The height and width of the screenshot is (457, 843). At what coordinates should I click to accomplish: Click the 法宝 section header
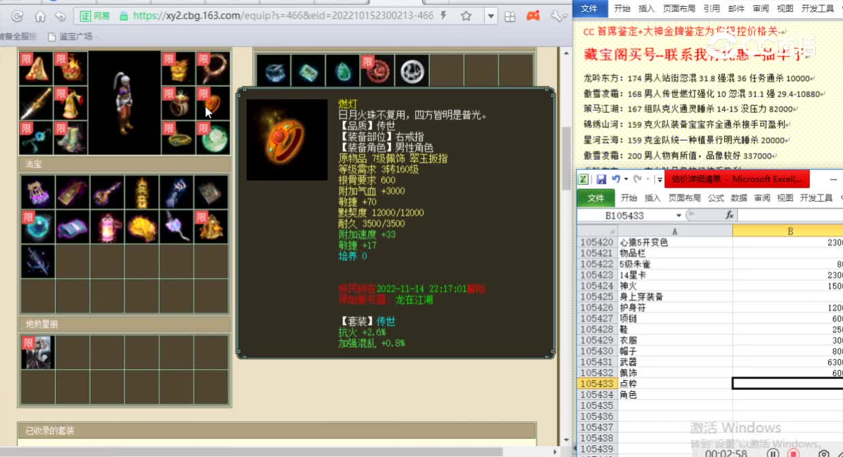pos(124,164)
